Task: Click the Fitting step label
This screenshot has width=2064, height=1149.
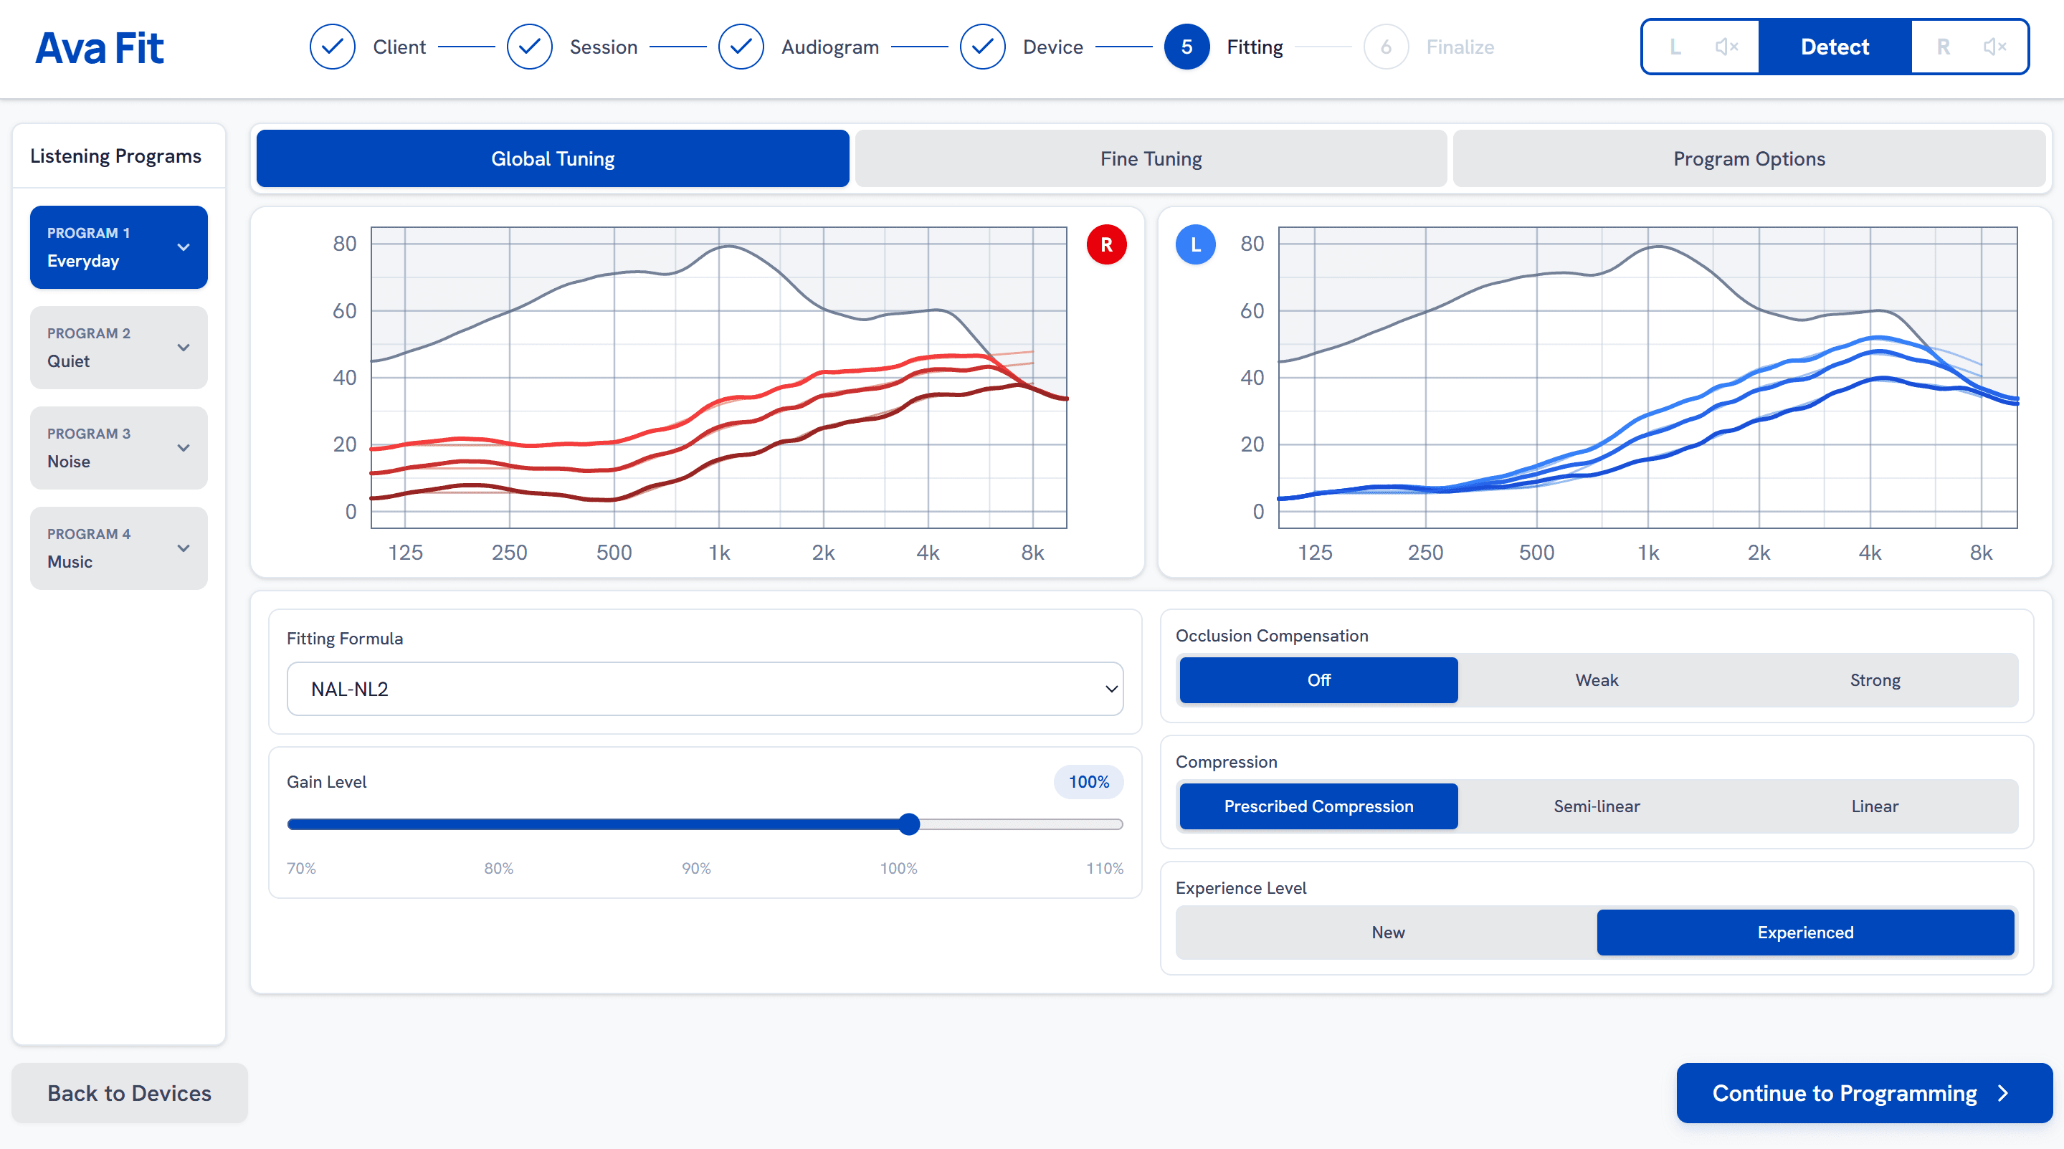Action: coord(1255,47)
